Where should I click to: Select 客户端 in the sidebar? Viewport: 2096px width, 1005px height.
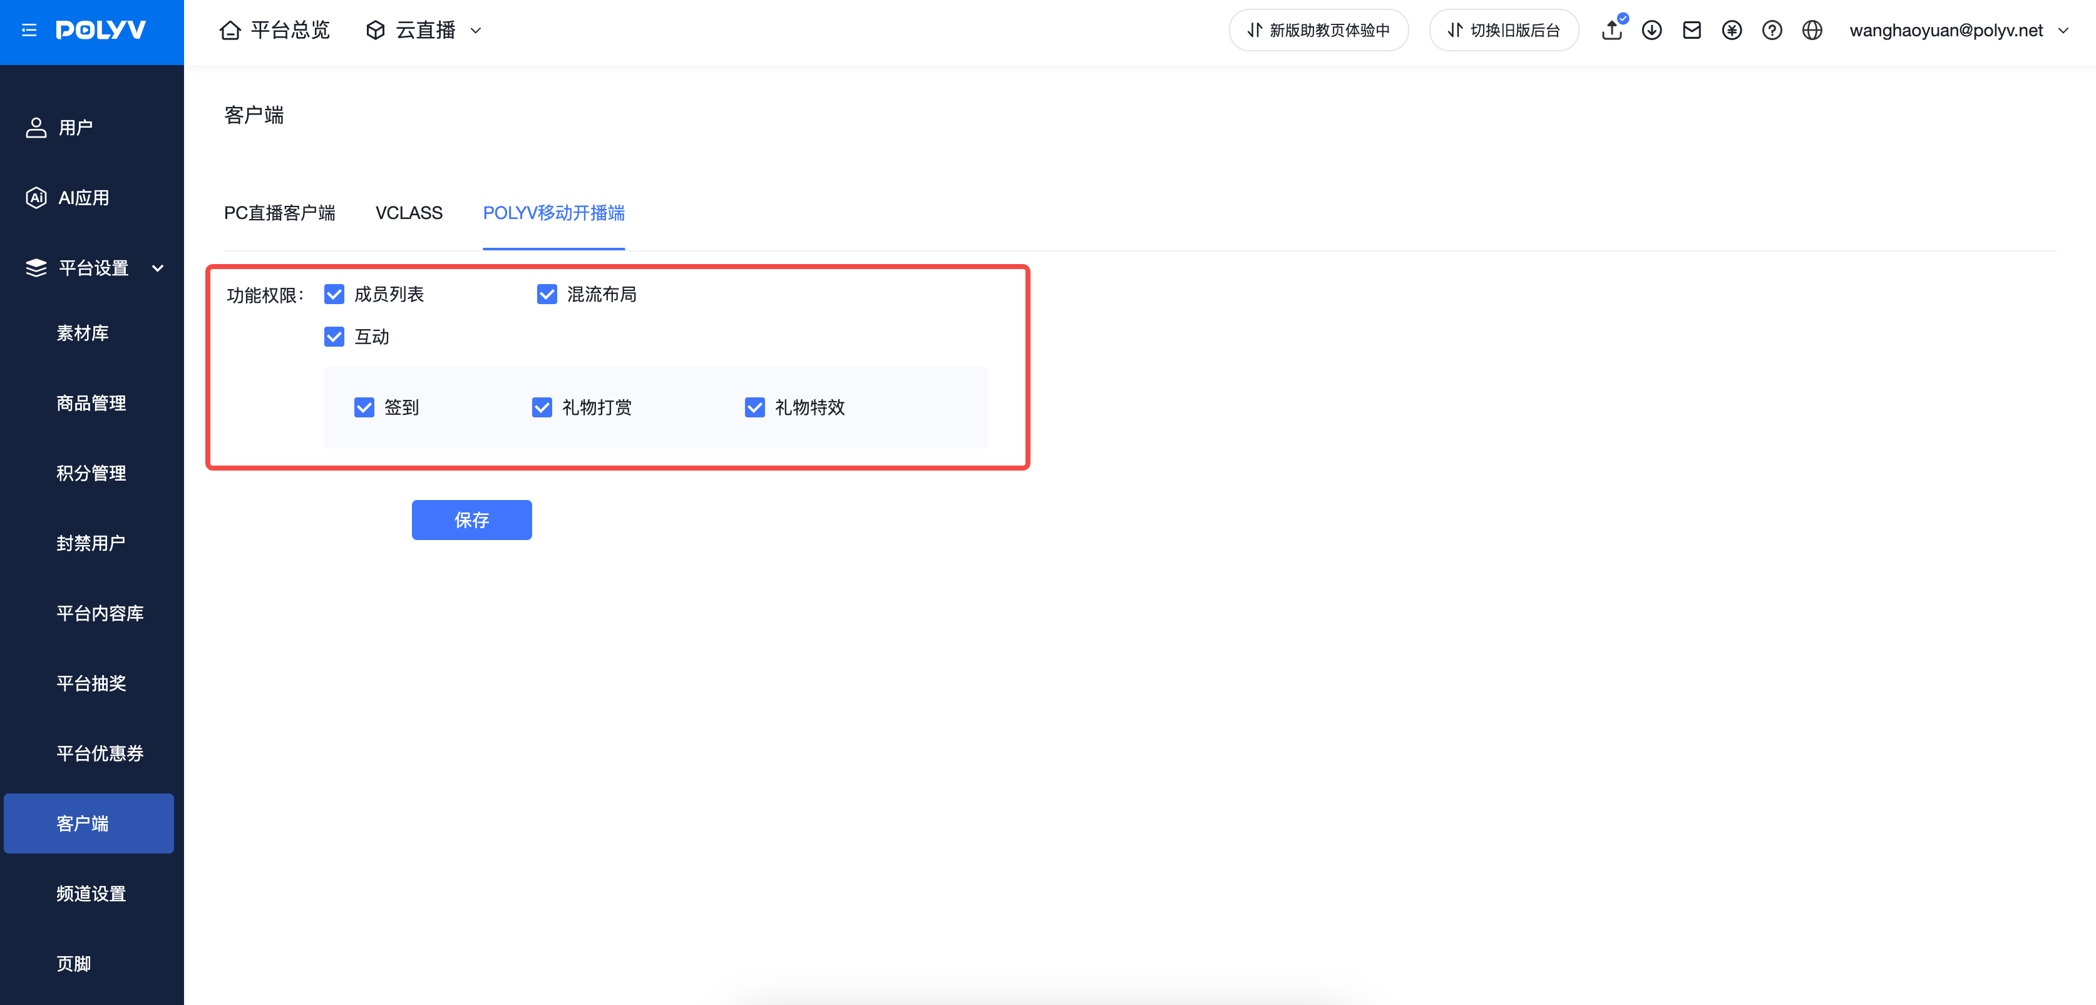(89, 824)
